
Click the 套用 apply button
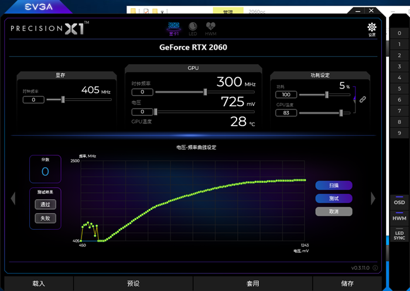click(252, 283)
